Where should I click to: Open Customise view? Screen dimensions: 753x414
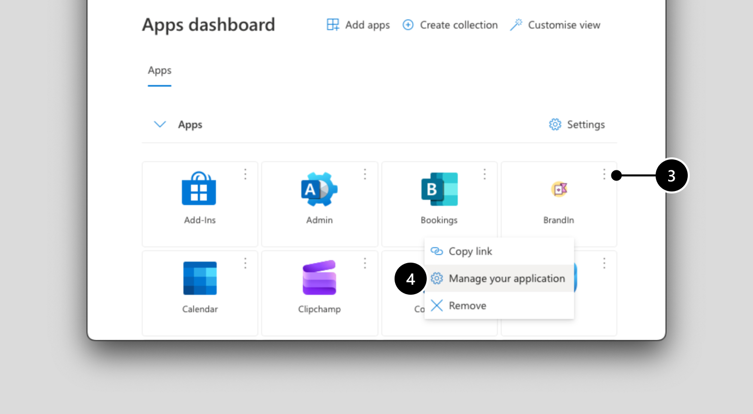[555, 25]
